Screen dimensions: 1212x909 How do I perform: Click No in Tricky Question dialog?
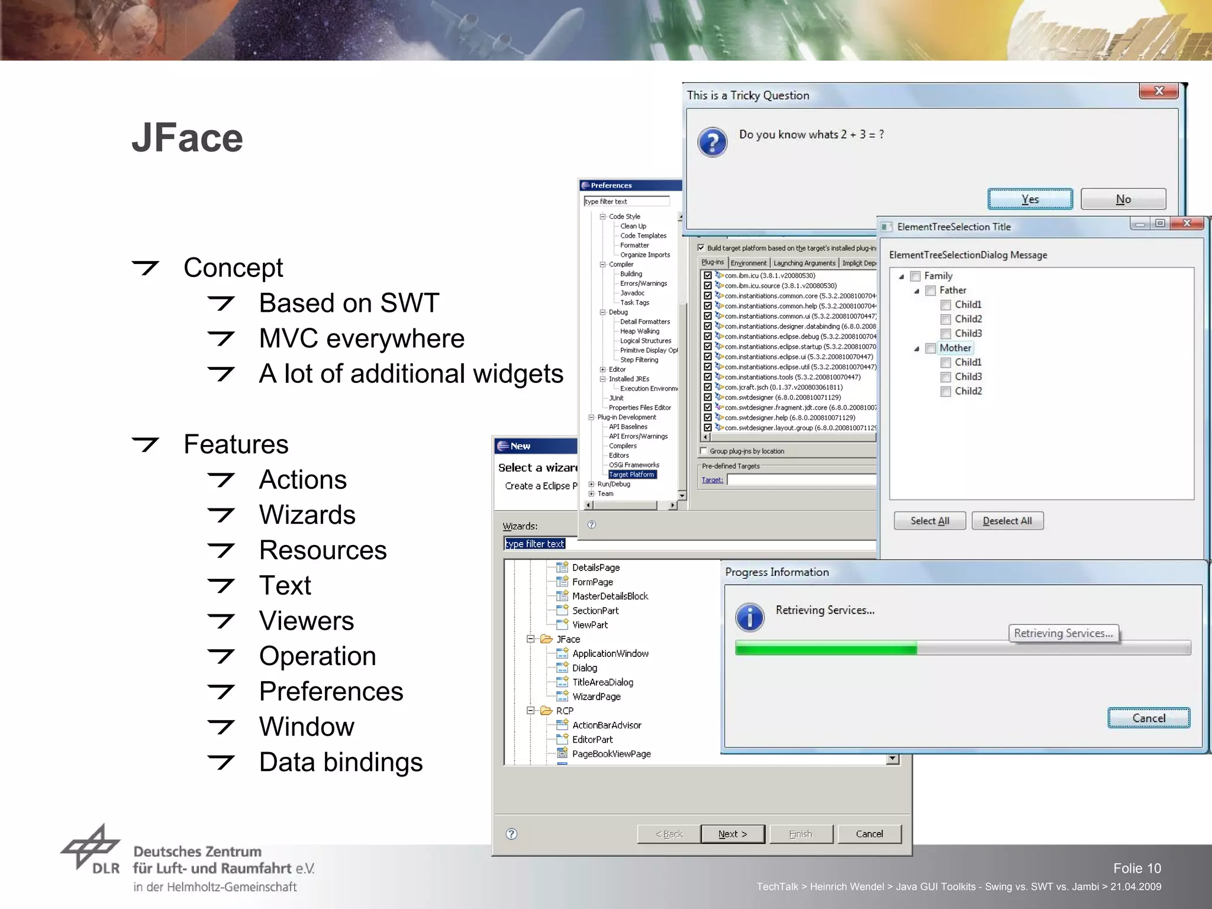pos(1123,199)
